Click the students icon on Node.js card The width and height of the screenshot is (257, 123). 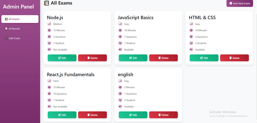tap(49, 43)
